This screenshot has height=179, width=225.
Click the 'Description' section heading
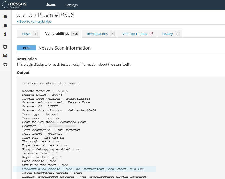click(x=27, y=59)
